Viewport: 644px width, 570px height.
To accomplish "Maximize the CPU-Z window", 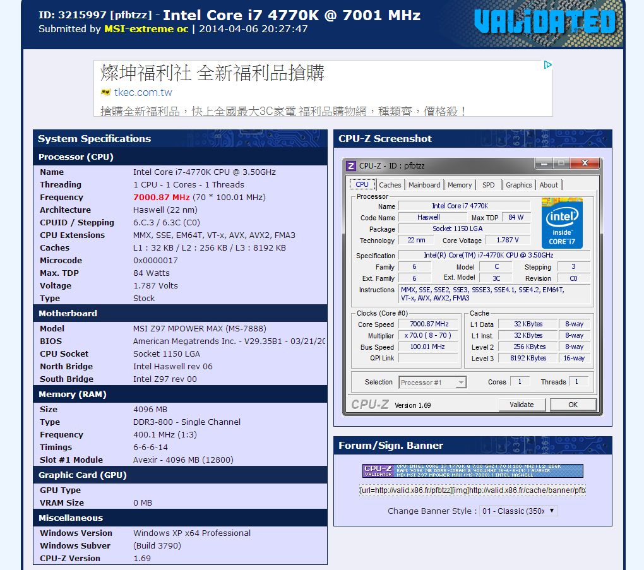I will [561, 163].
